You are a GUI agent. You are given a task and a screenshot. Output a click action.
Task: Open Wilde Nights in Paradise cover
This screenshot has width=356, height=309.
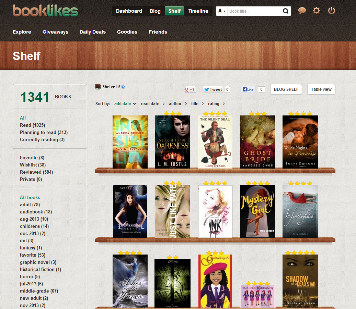300,142
